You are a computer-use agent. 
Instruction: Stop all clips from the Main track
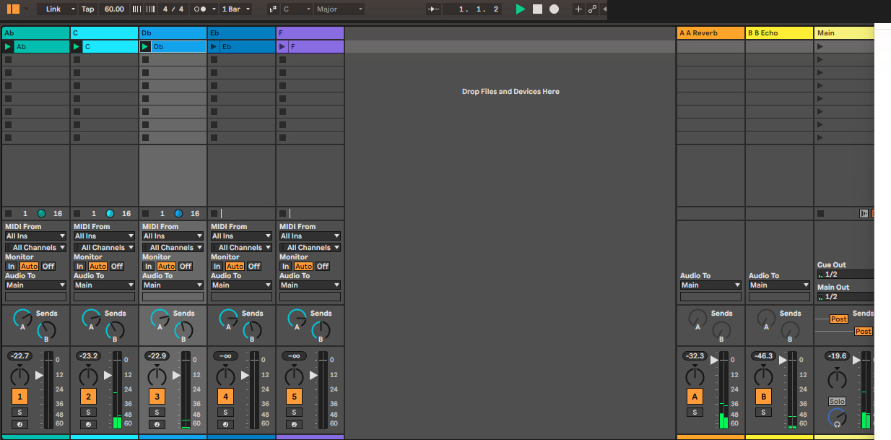(821, 213)
